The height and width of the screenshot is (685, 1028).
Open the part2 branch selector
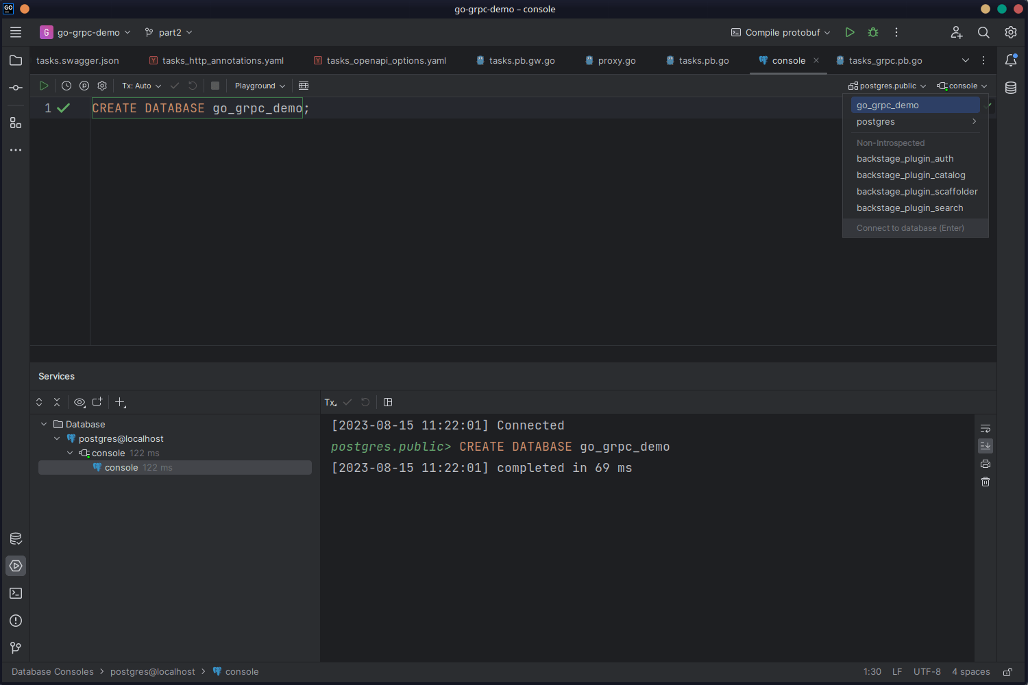pyautogui.click(x=169, y=32)
